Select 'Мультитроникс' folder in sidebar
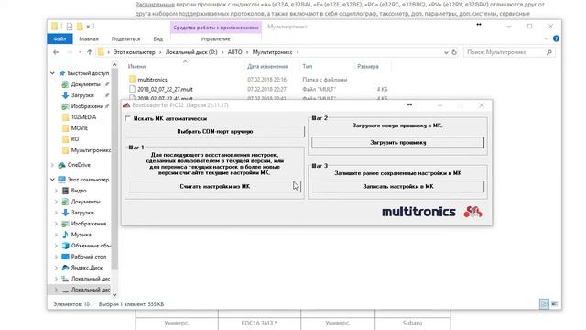Viewport: 586px width, 330px height. [x=91, y=150]
